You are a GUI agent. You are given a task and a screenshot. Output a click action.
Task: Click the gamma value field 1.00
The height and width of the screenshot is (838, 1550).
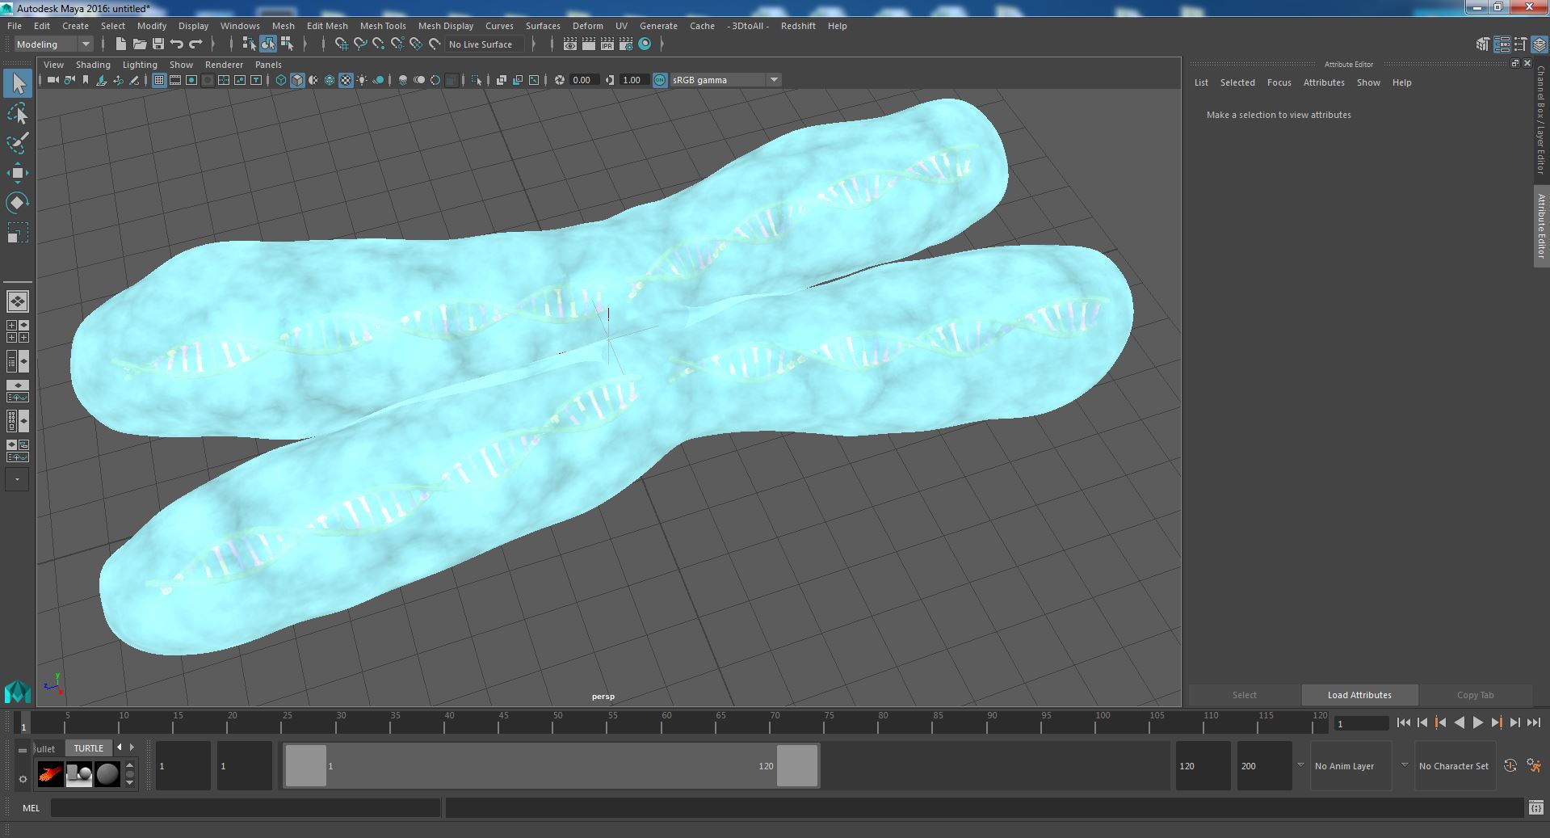click(x=633, y=80)
